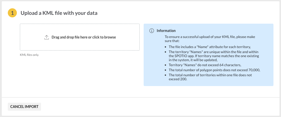
Task: Click the Information circle icon
Action: 152,31
